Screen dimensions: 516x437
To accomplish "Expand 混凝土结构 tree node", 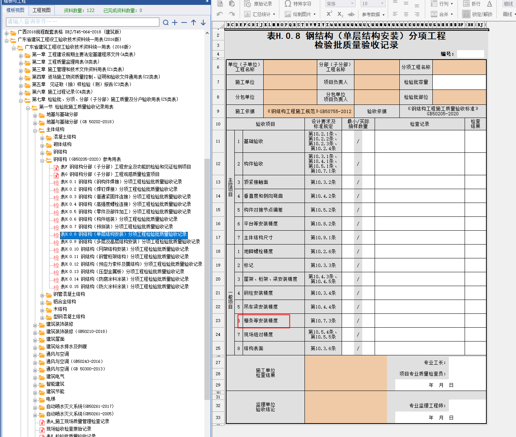I will [42, 138].
